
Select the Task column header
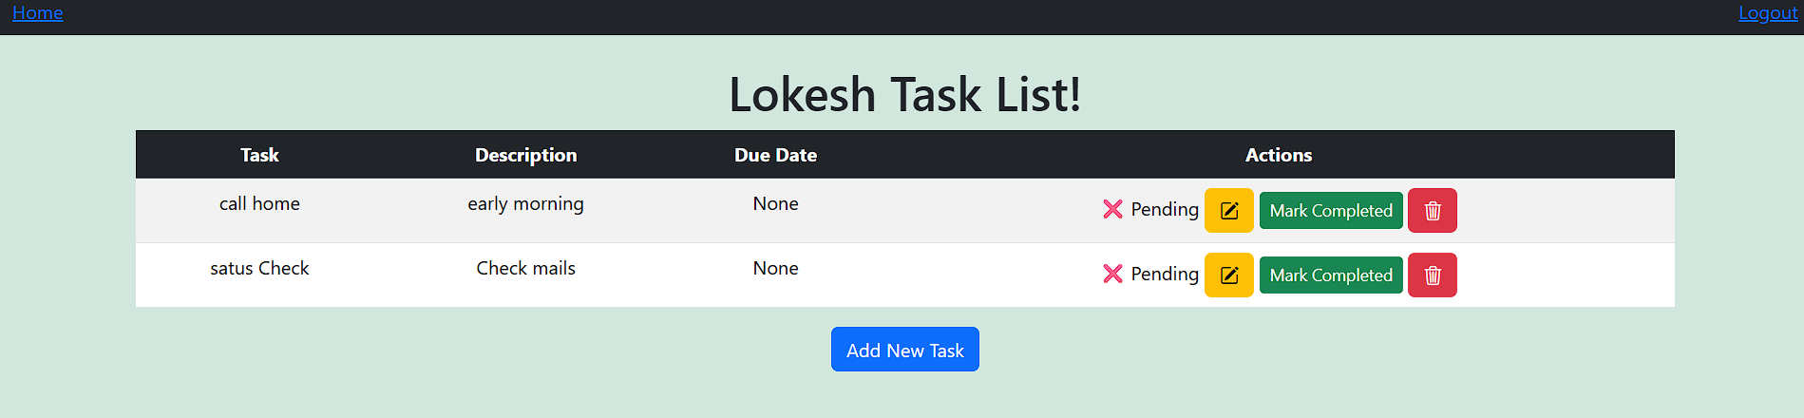click(x=259, y=155)
